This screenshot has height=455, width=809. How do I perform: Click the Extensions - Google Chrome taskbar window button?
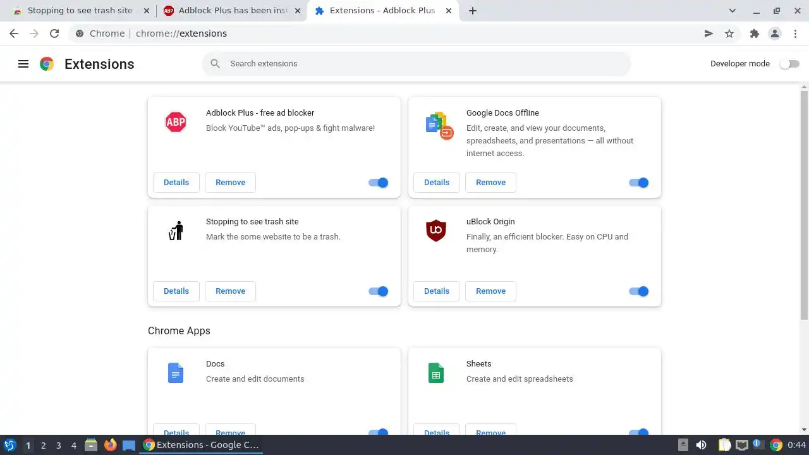(x=201, y=445)
